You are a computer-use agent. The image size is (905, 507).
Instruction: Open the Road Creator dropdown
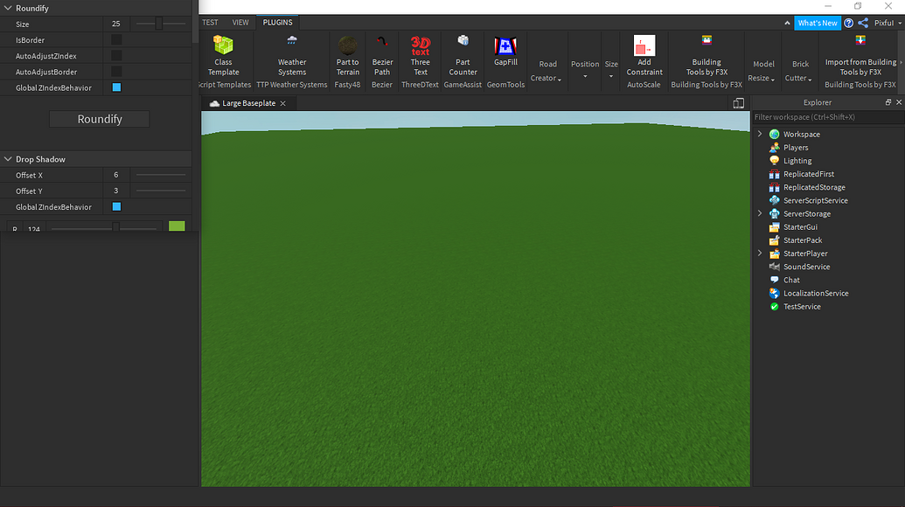coord(547,71)
